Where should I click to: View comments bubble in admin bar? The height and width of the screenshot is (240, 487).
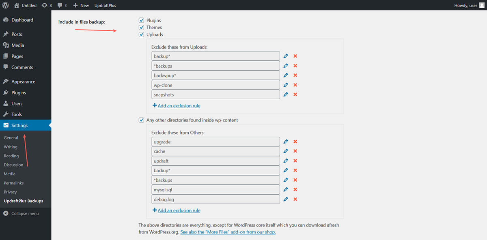(x=62, y=5)
